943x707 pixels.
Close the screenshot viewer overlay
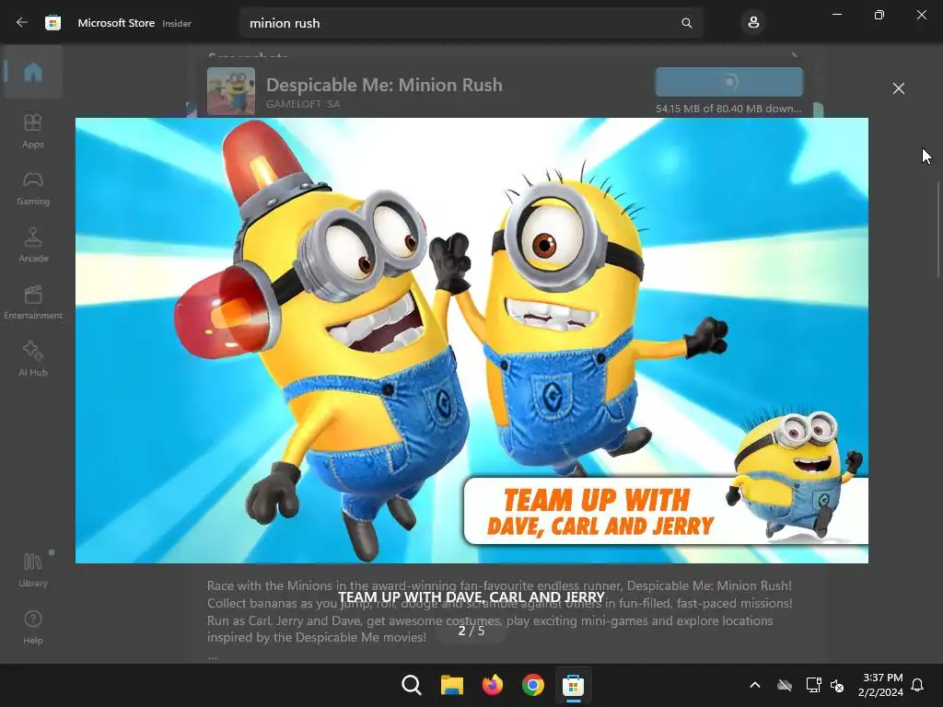pos(899,88)
